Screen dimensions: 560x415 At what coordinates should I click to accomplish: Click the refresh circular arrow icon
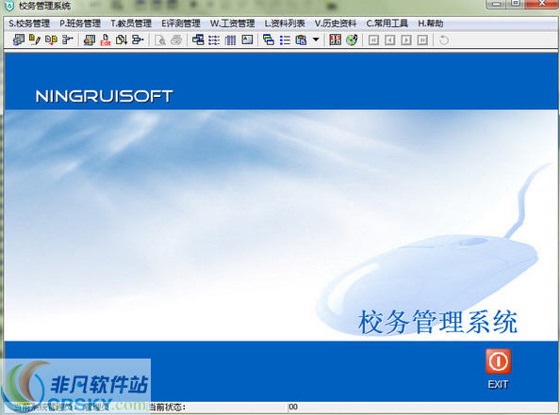click(444, 40)
